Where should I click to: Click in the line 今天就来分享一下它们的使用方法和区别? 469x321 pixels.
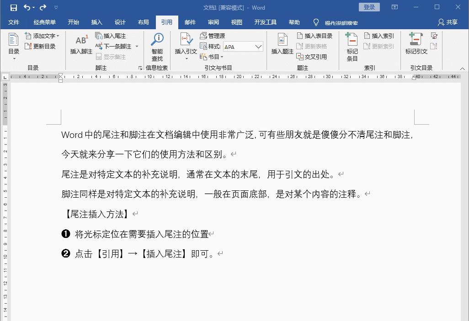click(x=145, y=154)
